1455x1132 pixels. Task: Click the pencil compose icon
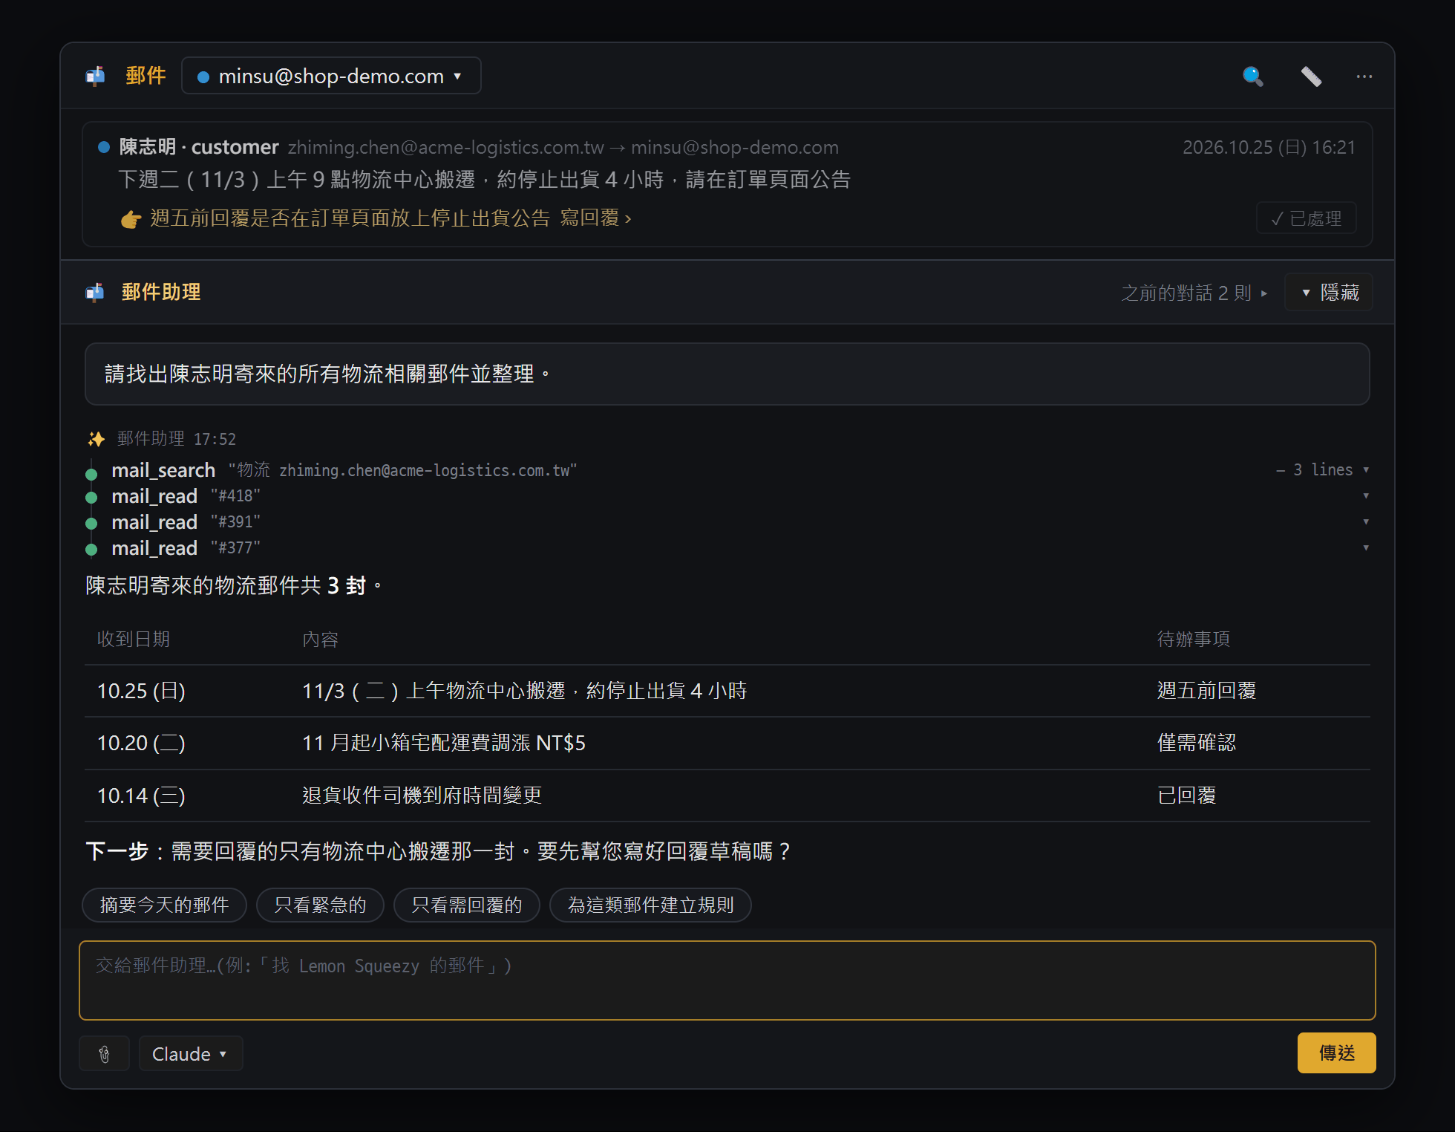[x=1311, y=77]
